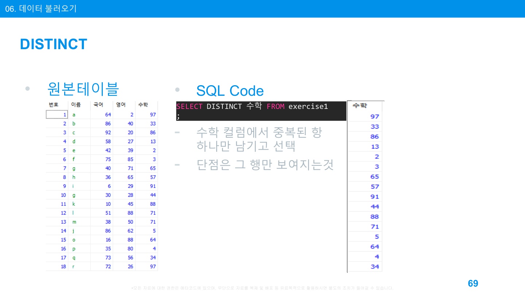Click the semicolon line in the SQL code box
The height and width of the screenshot is (295, 525).
tap(178, 116)
